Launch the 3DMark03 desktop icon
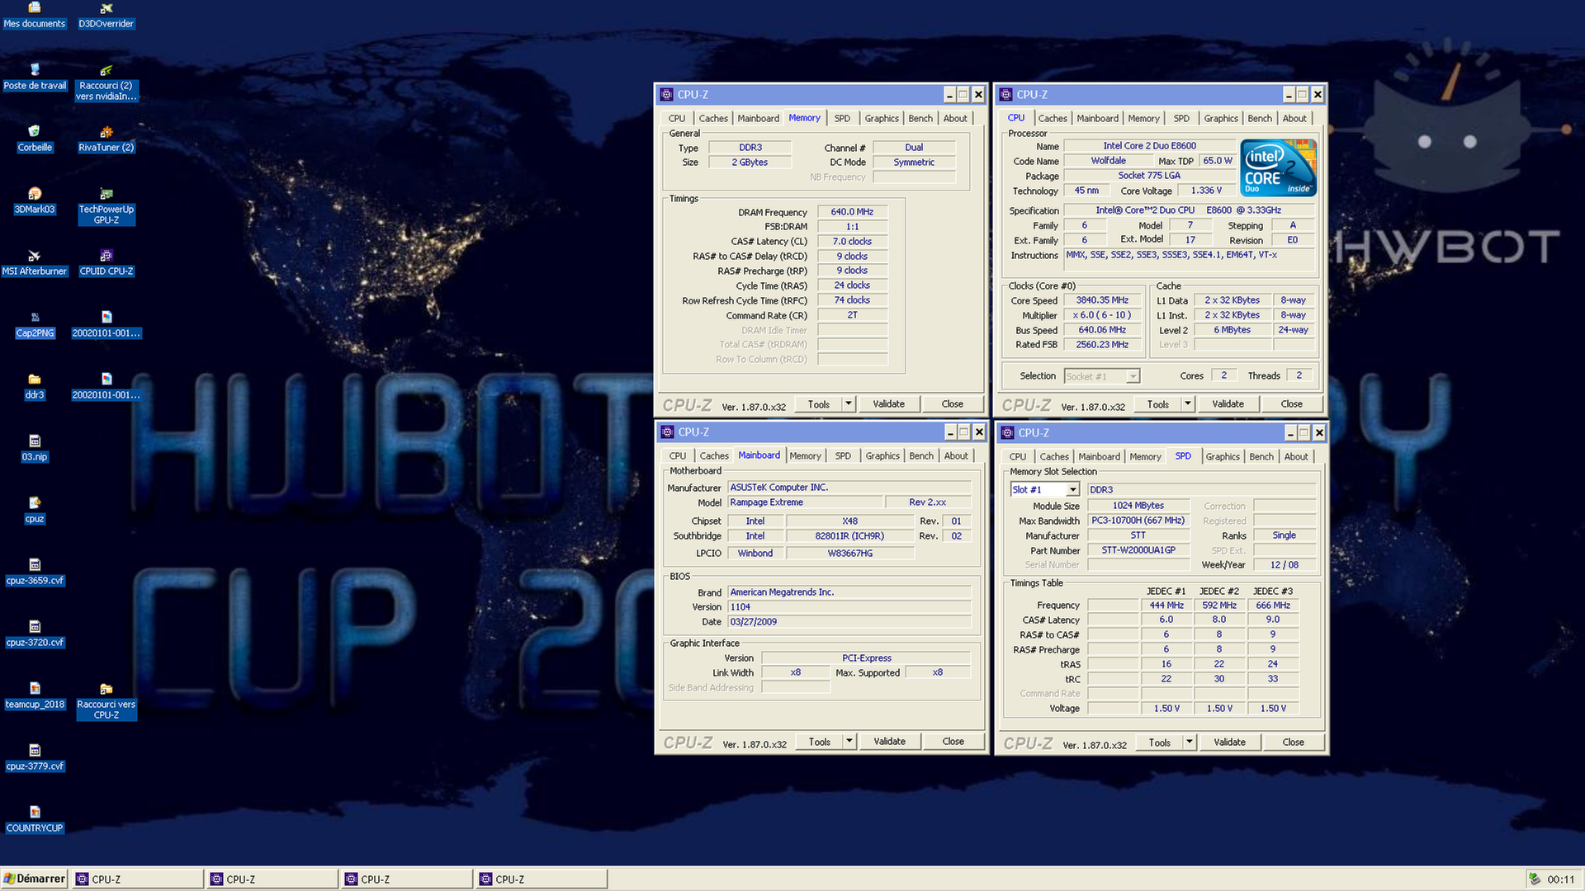 (34, 200)
